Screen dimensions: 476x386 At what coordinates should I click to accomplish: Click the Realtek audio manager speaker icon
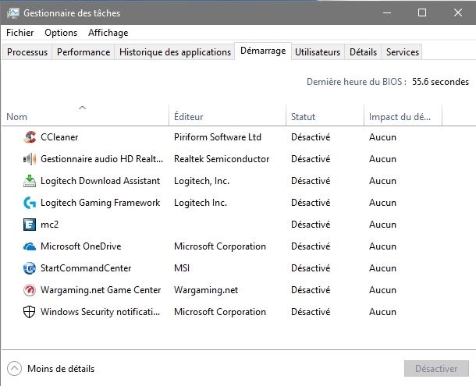point(30,159)
